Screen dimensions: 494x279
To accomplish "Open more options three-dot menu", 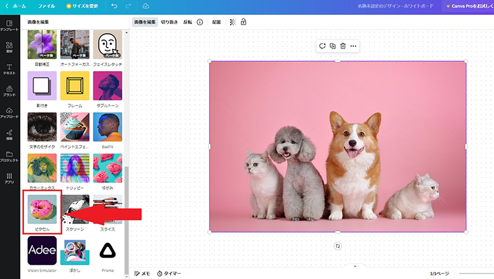I will coord(353,46).
